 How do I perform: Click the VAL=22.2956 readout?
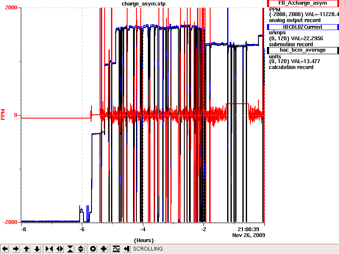(307, 39)
